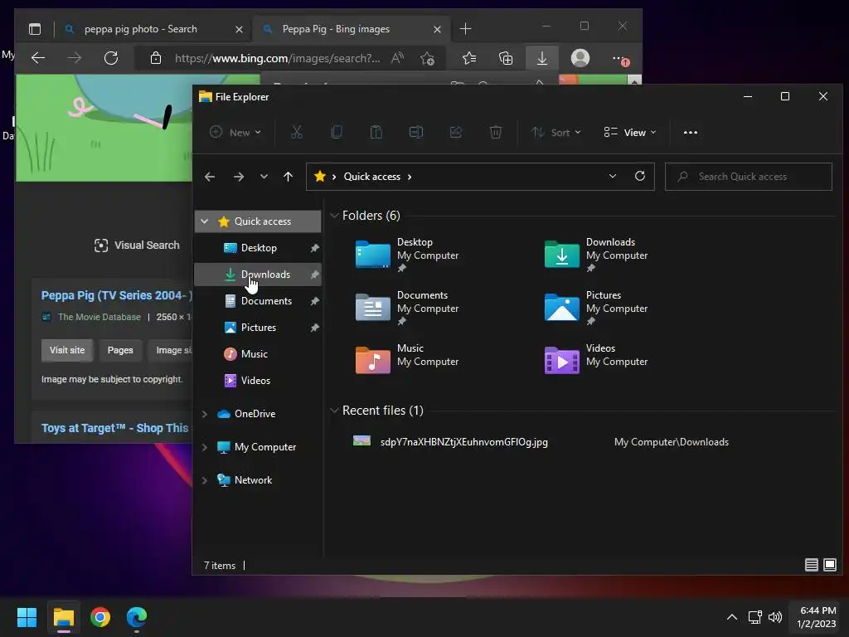Click Microsoft Edge icon on the taskbar
The height and width of the screenshot is (637, 849).
click(x=137, y=617)
